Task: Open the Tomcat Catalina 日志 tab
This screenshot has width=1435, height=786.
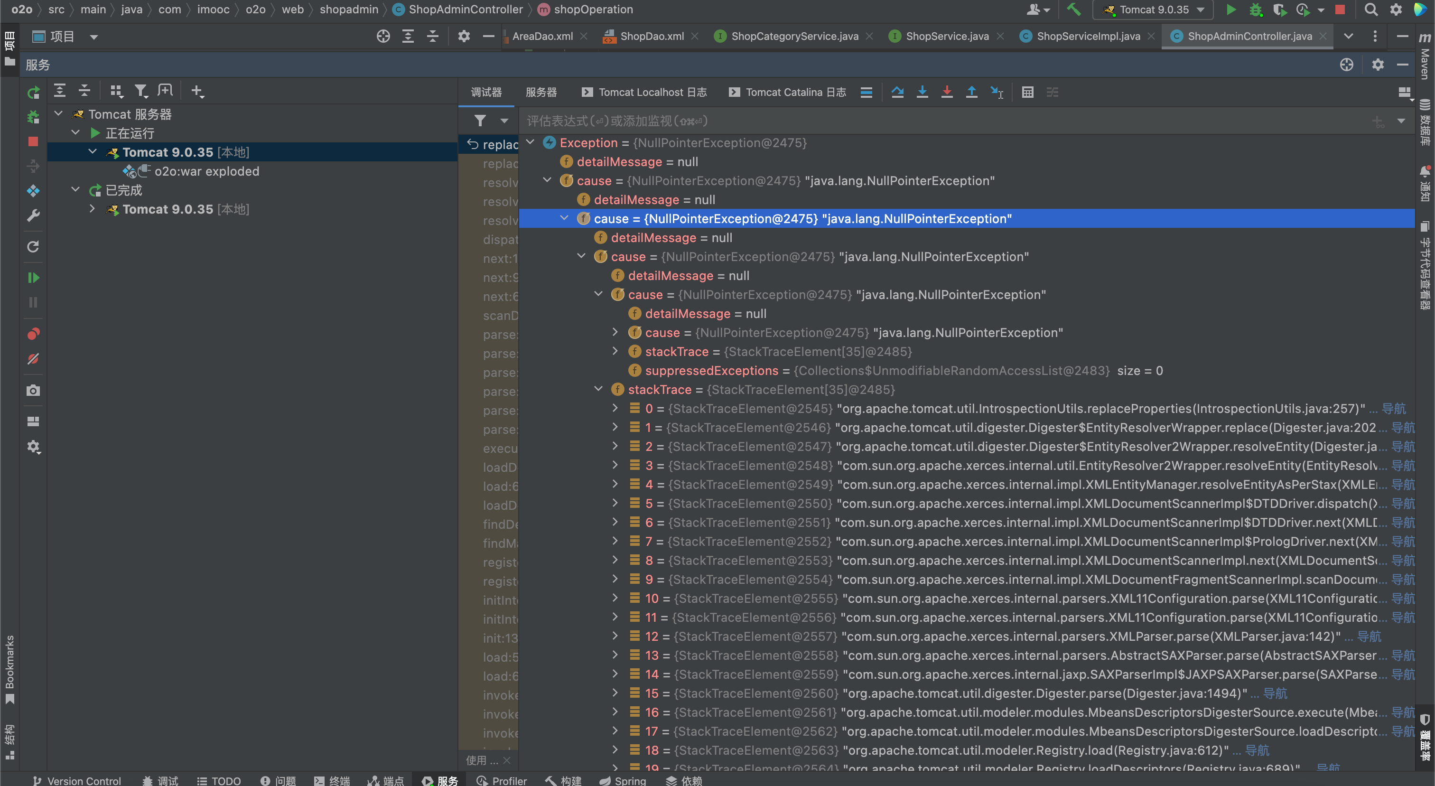Action: (x=788, y=92)
